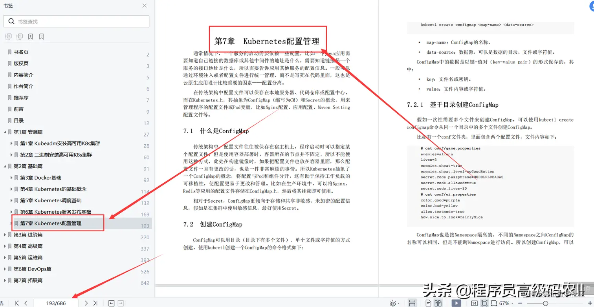Image resolution: width=594 pixels, height=307 pixels.
Task: Expand all bookmarks with the plus icon
Action: tap(8, 36)
